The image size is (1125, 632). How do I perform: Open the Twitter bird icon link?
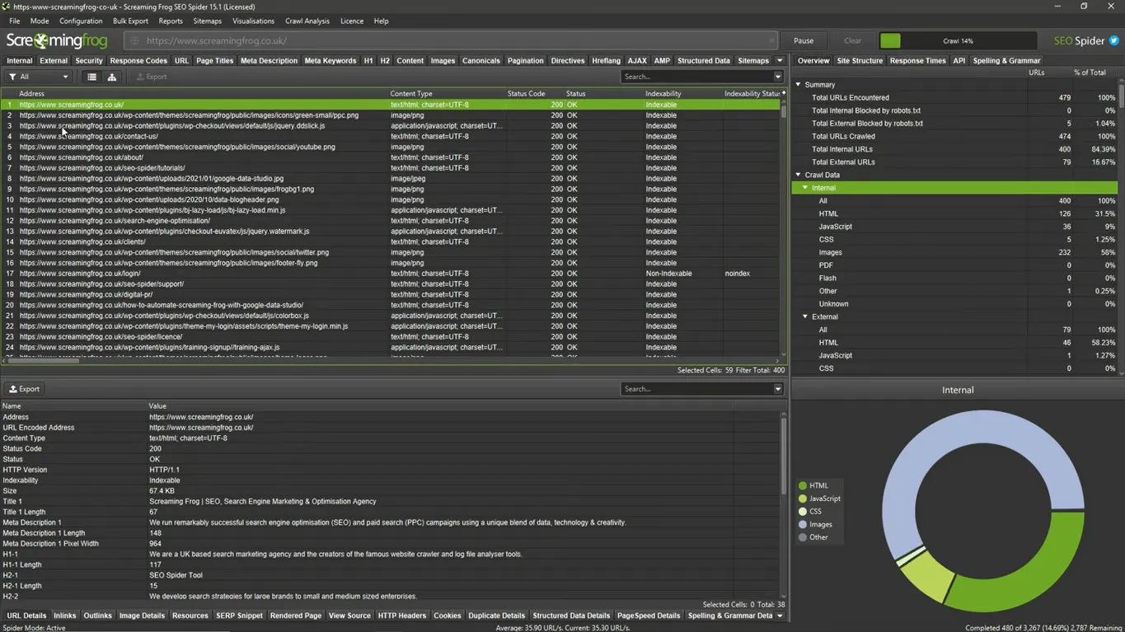point(1113,40)
